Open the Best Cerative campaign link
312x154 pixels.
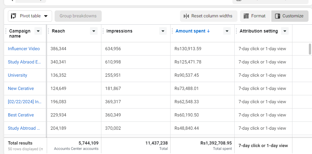tap(21, 115)
